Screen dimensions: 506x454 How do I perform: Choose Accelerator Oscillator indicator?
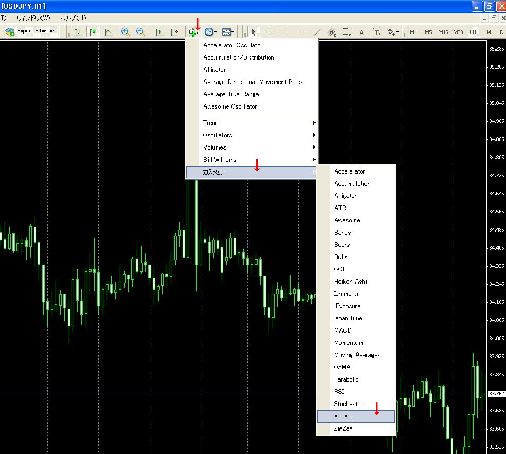(252, 45)
